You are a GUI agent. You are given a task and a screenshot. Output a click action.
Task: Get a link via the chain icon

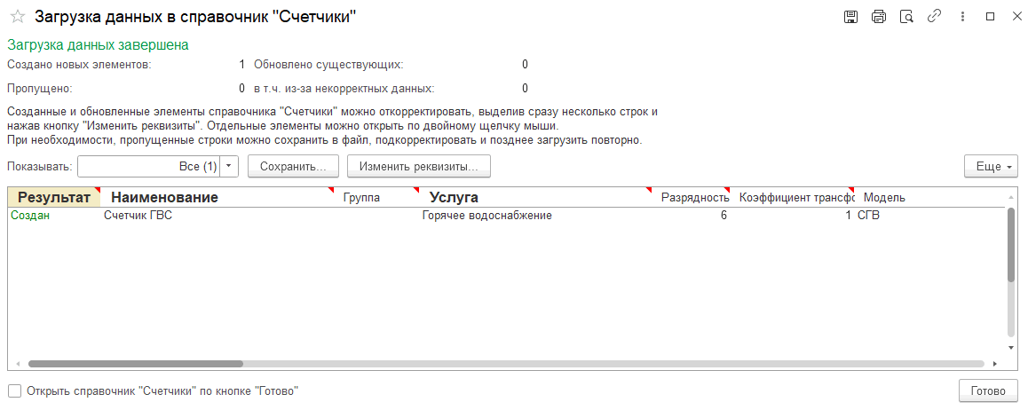[934, 17]
